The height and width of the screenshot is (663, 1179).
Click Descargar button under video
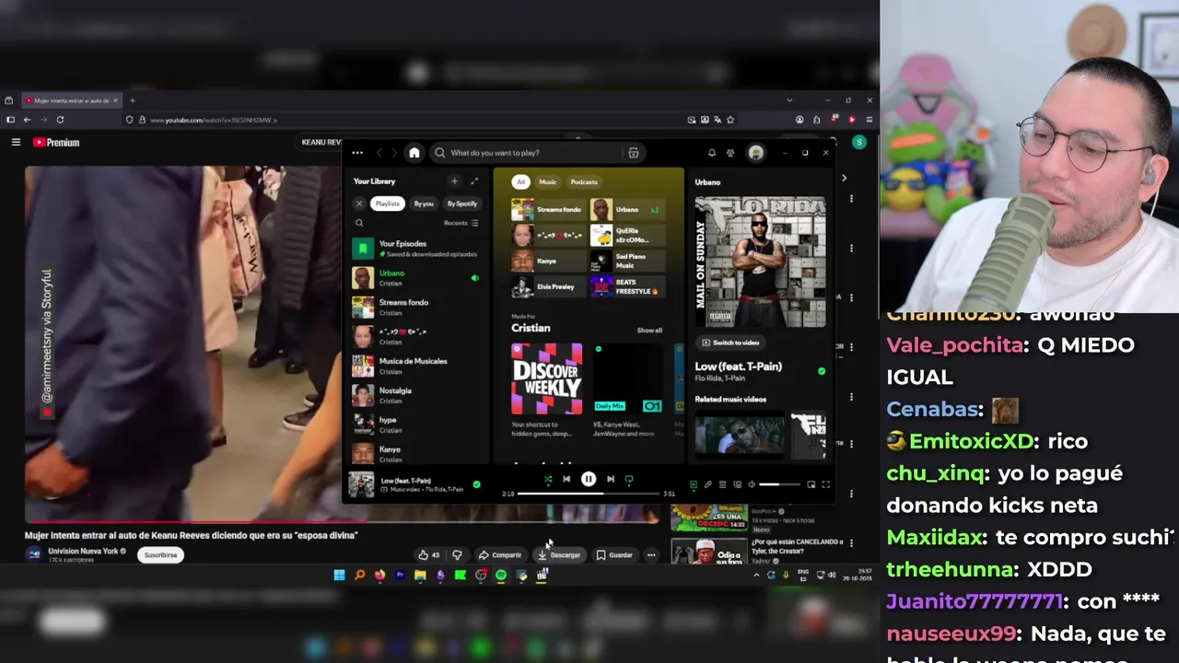(x=559, y=555)
